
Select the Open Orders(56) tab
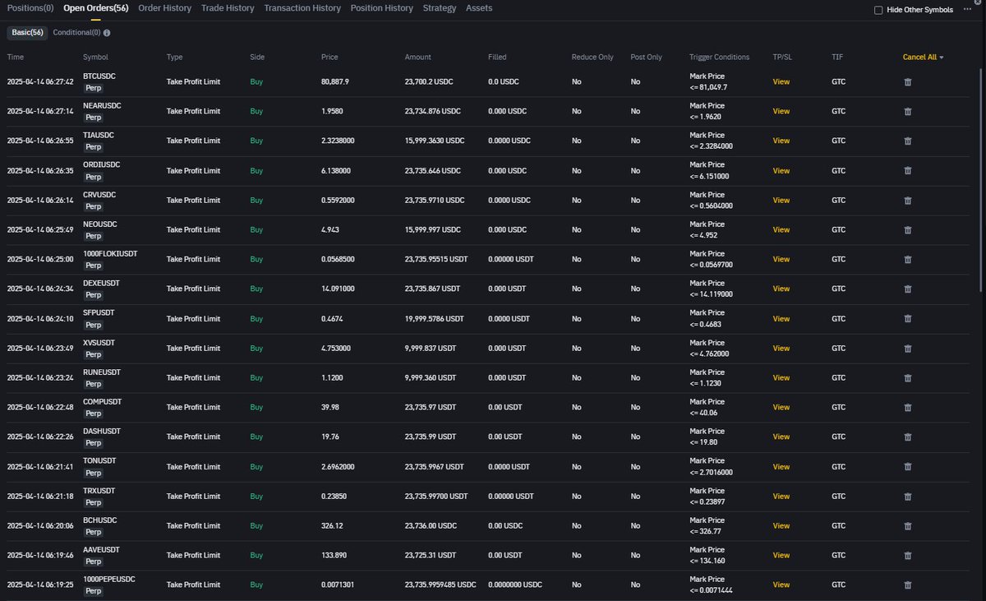point(96,8)
